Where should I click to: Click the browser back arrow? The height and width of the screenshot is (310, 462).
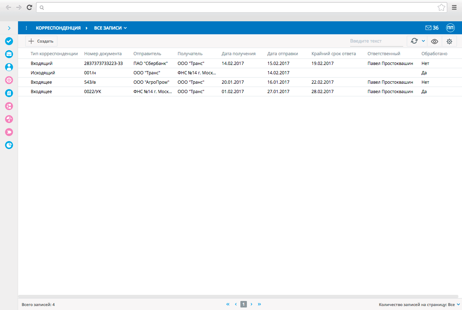[x=8, y=7]
